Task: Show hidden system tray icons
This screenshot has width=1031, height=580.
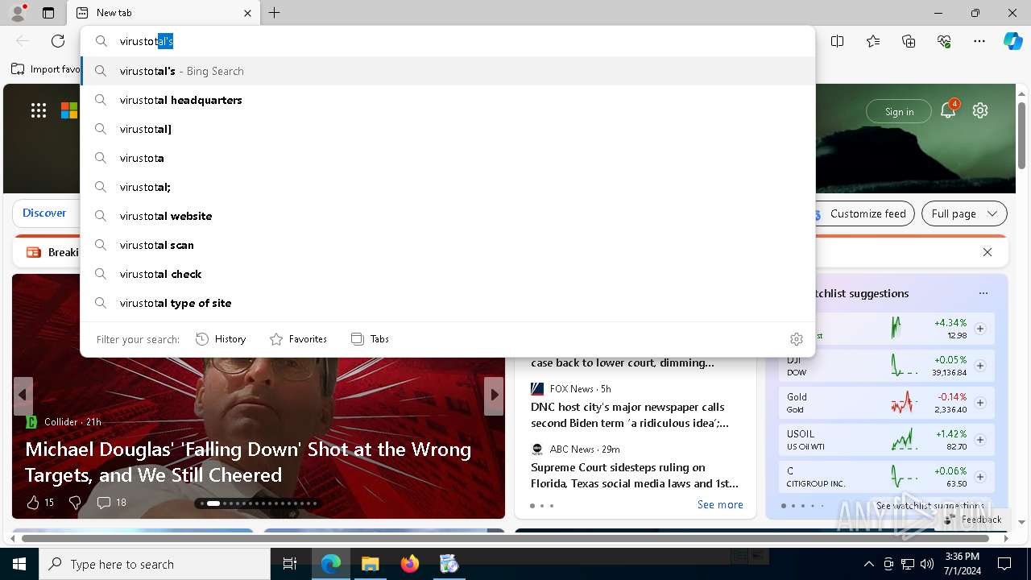Action: (868, 564)
